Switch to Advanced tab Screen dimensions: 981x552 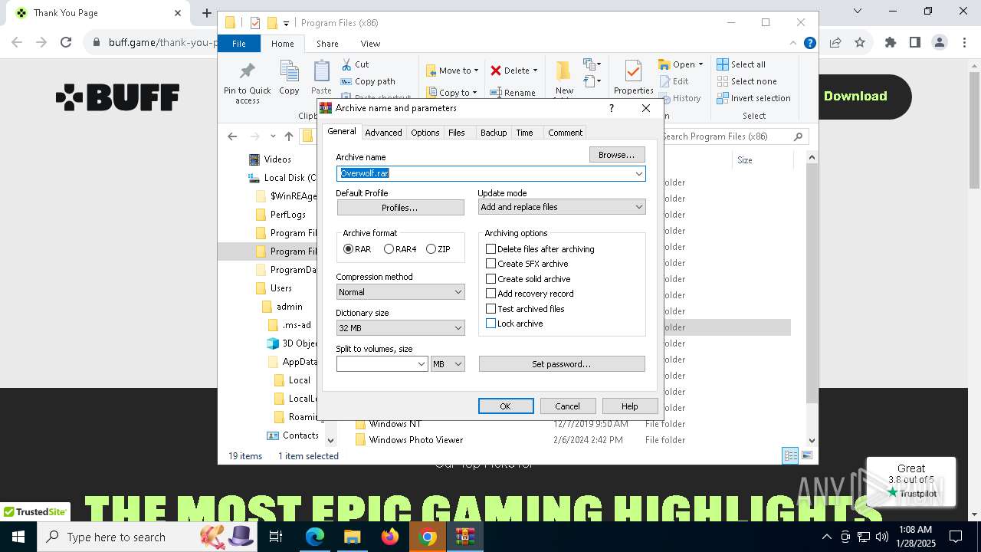383,133
